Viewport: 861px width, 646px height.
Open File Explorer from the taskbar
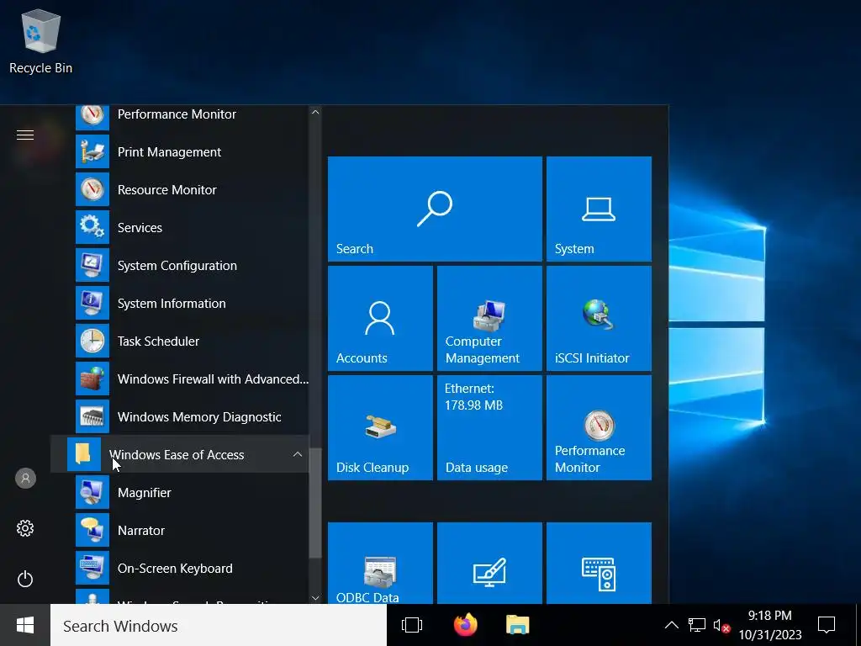pos(517,625)
